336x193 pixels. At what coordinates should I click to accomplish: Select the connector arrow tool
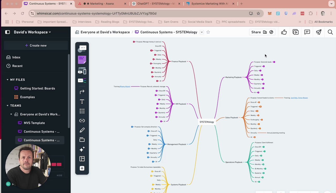(x=82, y=92)
